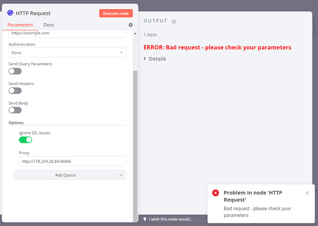This screenshot has height=226, width=318.
Task: Click the Output info icon
Action: (174, 22)
